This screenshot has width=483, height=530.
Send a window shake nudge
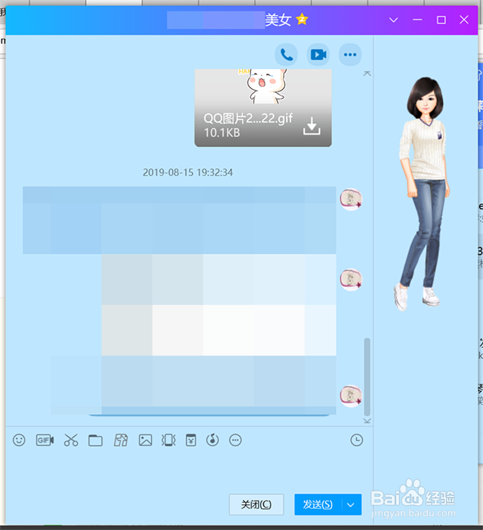coord(168,440)
